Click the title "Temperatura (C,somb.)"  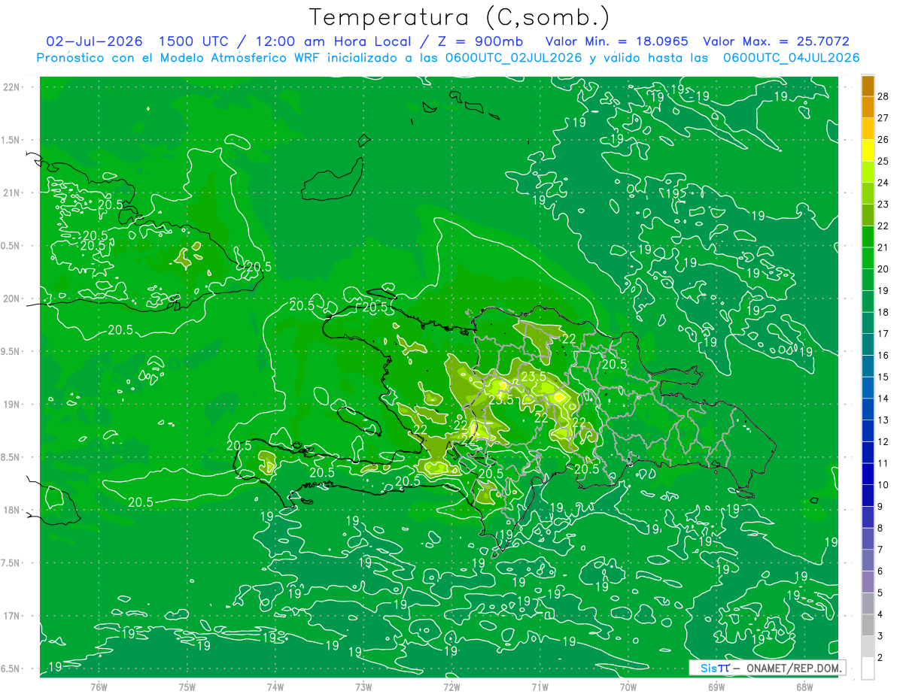coord(459,17)
